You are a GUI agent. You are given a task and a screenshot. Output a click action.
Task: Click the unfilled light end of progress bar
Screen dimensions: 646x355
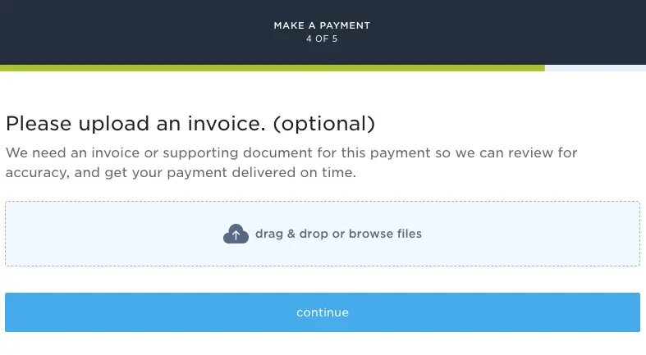(x=595, y=68)
